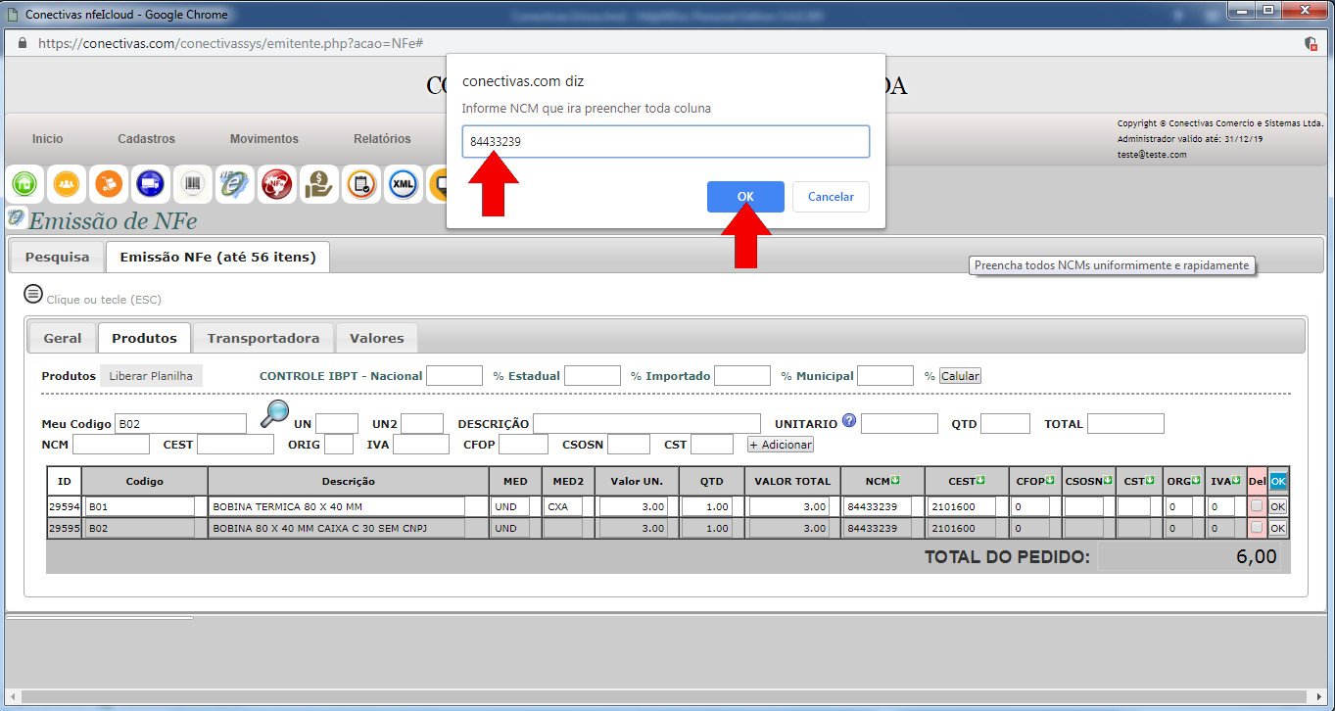Image resolution: width=1335 pixels, height=711 pixels.
Task: Click the magnifying glass product search icon
Action: click(x=273, y=415)
